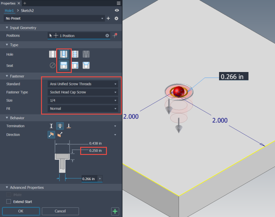Expand the Size dropdown showing 1/4

tap(83, 101)
